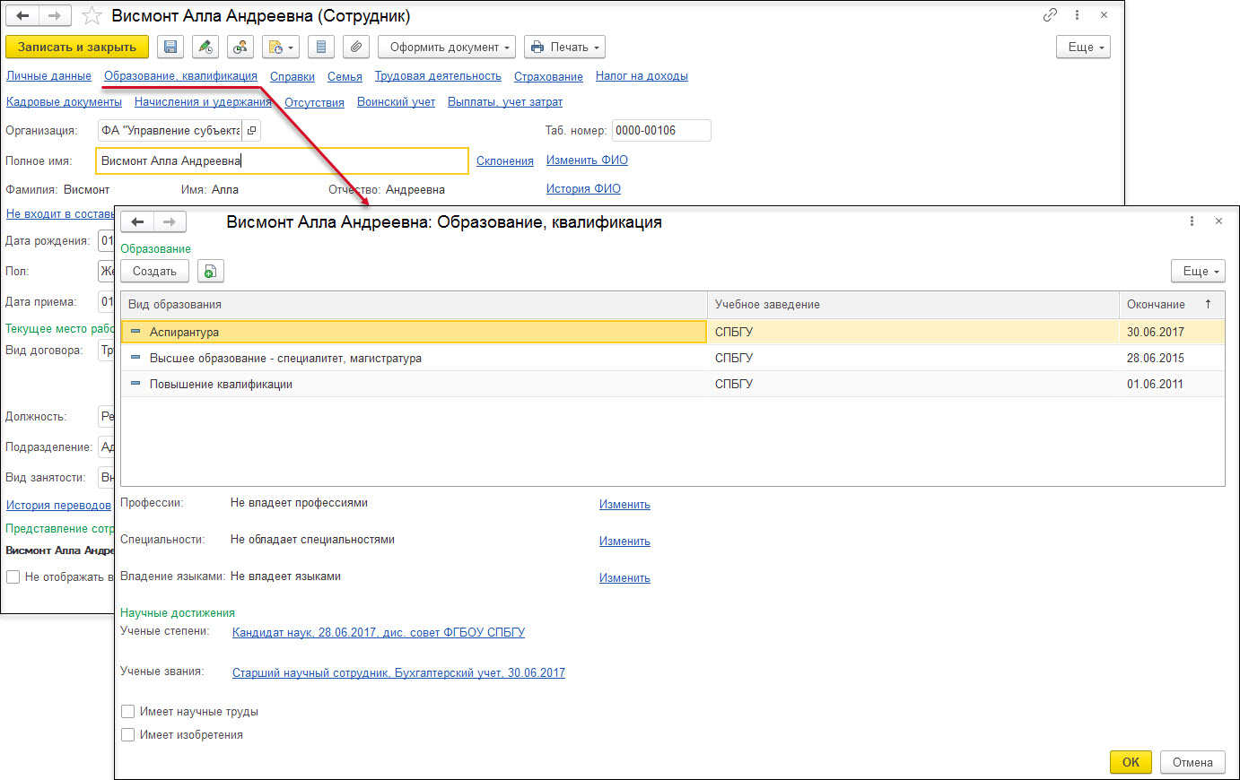Viewport: 1240px width, 780px height.
Task: Open 'Образование, квалификация' section
Action: click(180, 76)
